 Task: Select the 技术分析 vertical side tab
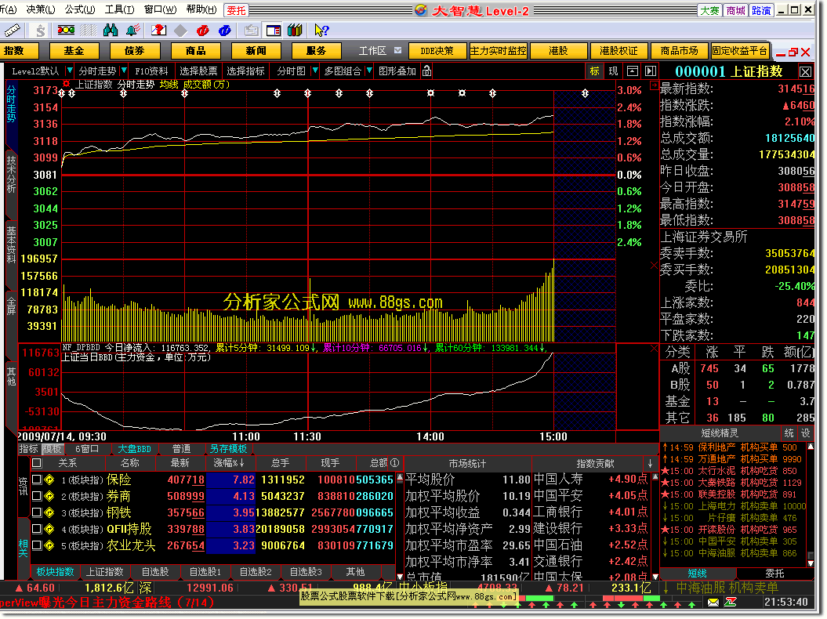pos(10,175)
